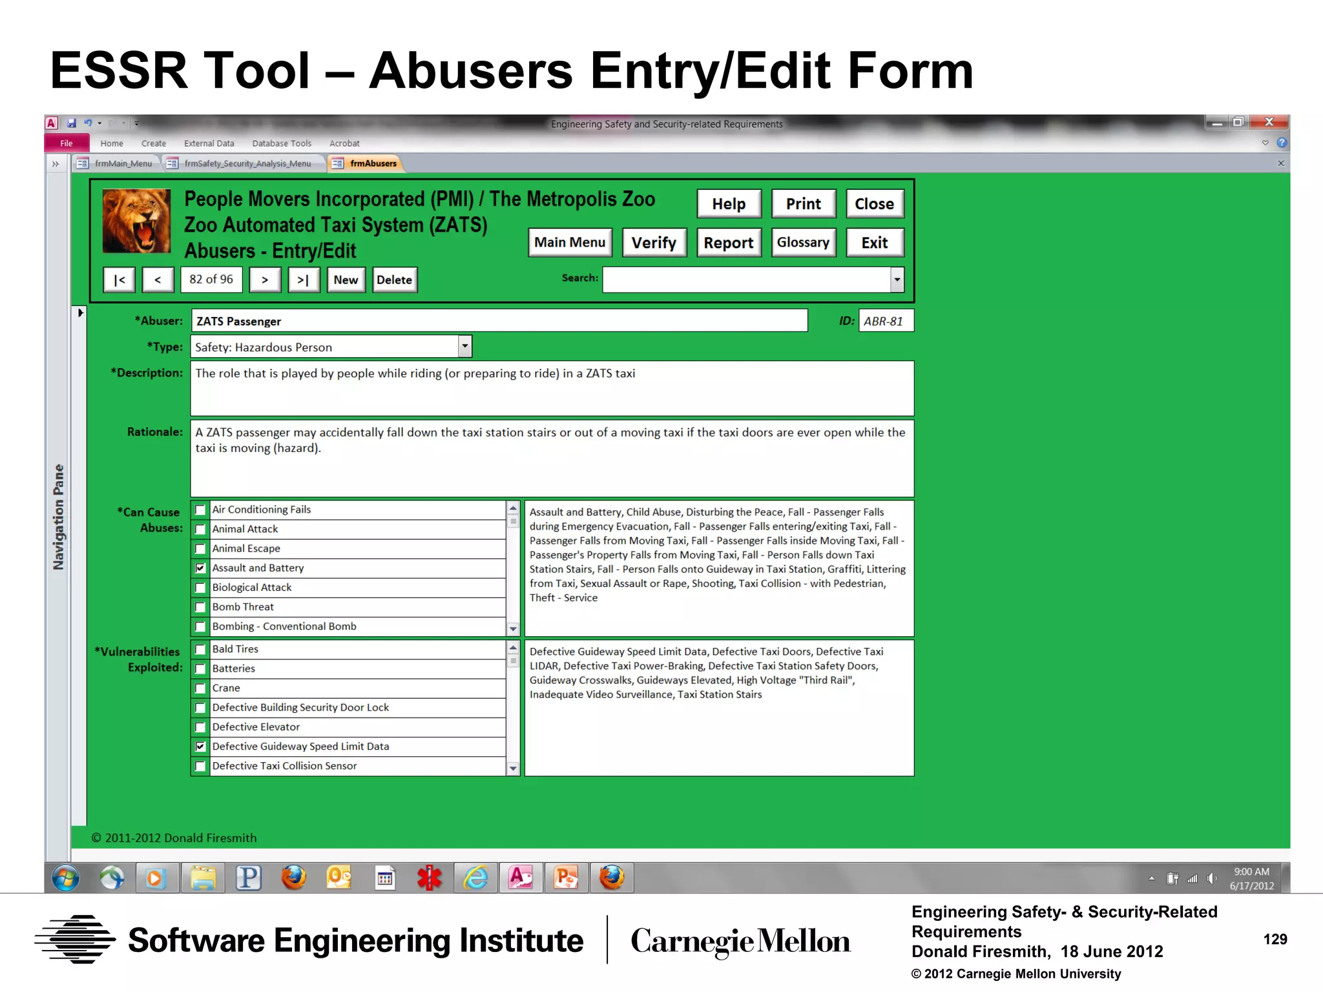Open Publisher icon in taskbar

click(x=249, y=878)
